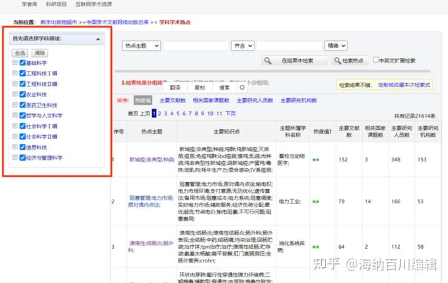
Task: Uncheck the 工程科技Ⅰ辑 checkbox
Action: pos(22,73)
